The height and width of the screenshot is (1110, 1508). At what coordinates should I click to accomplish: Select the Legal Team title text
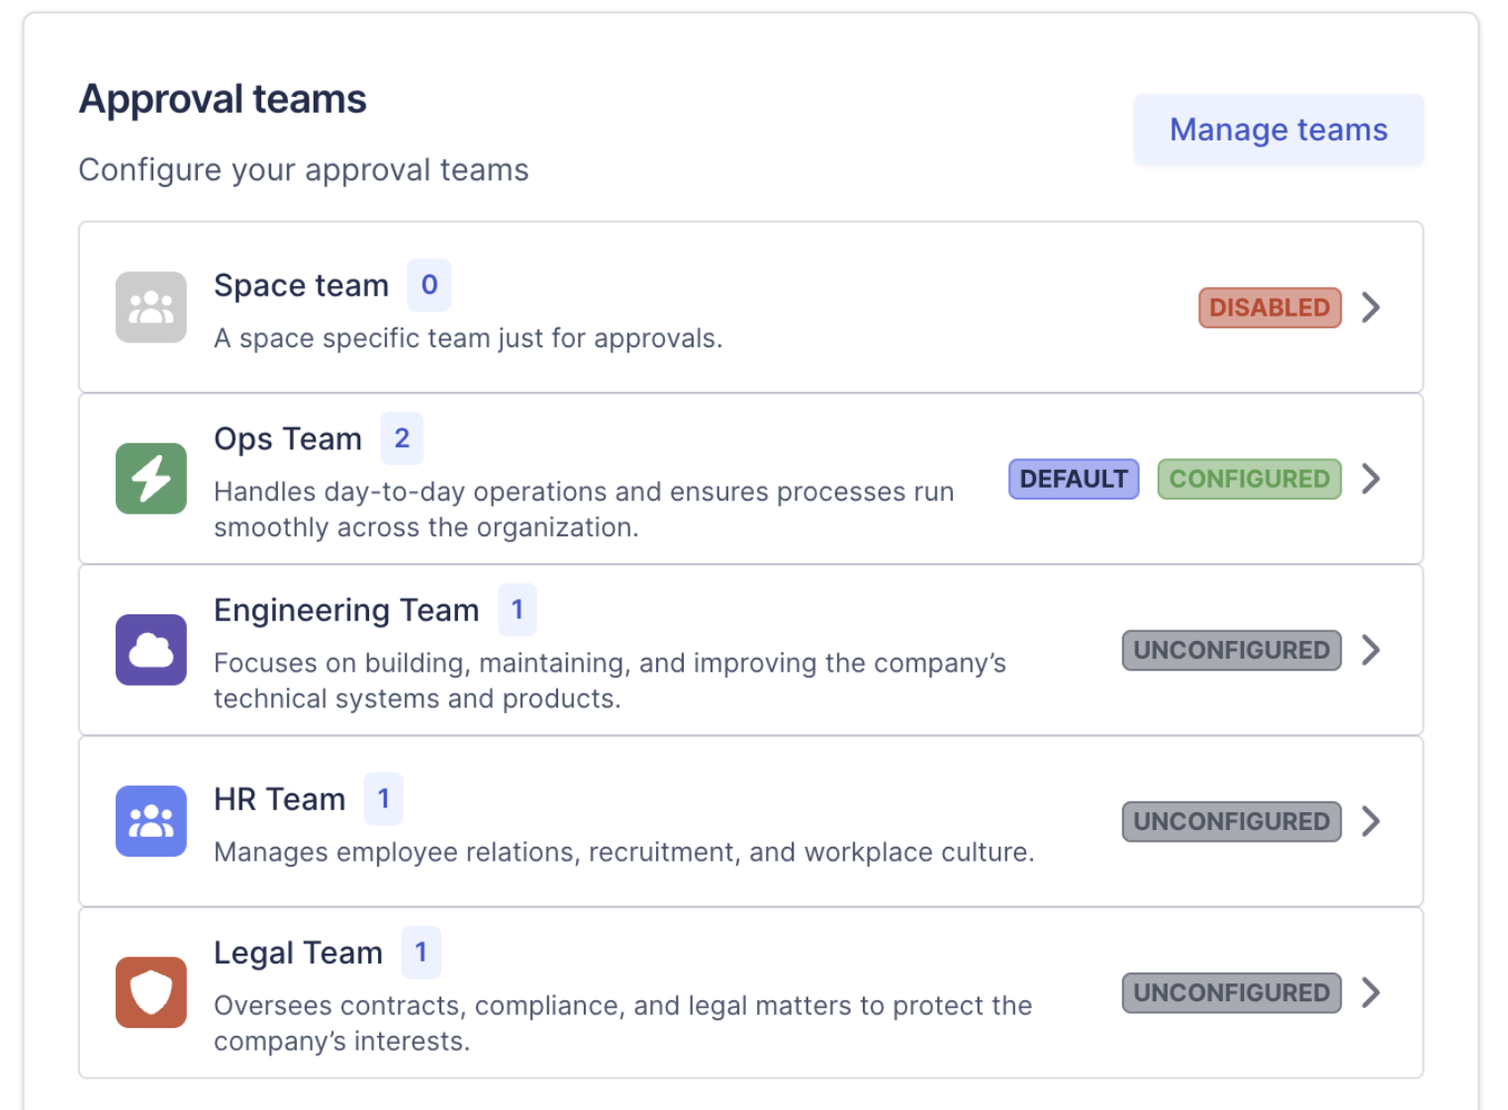[x=298, y=953]
